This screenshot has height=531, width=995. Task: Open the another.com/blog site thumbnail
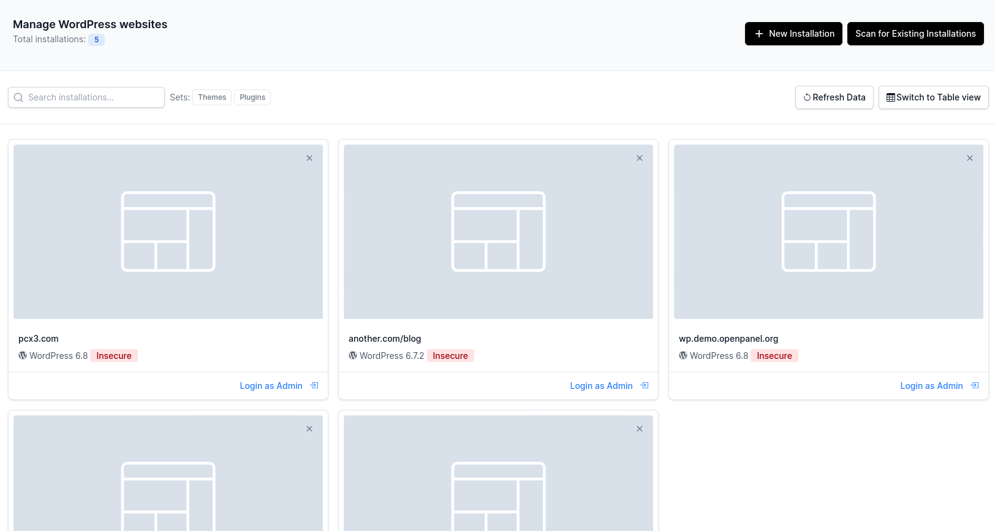498,232
